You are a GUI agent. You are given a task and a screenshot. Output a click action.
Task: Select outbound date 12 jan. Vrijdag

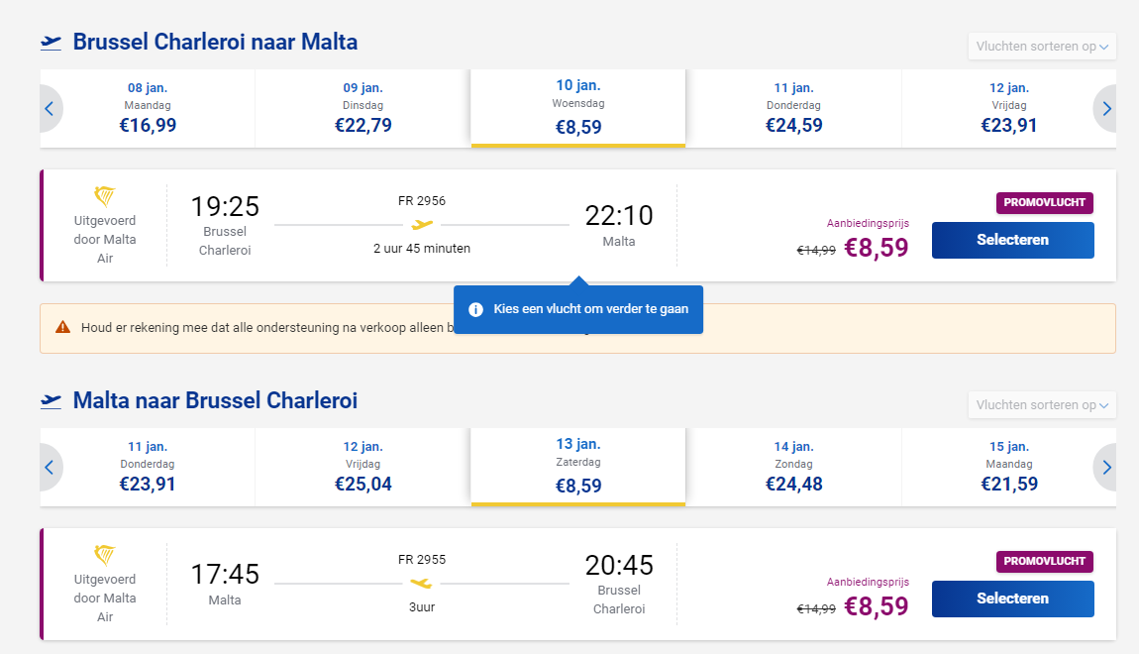[x=1008, y=108]
